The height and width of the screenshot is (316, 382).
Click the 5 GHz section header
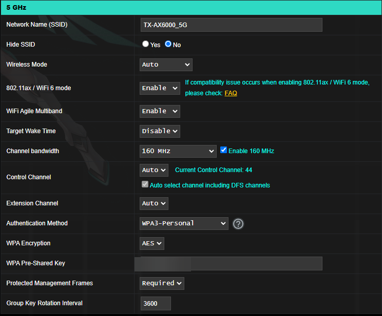click(191, 8)
